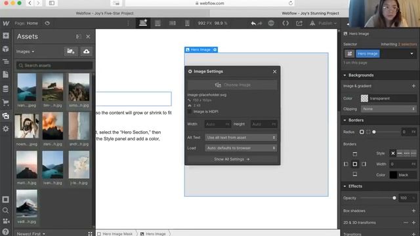Open the search magnifier in the sidebar
The height and width of the screenshot is (236, 420).
[5, 210]
